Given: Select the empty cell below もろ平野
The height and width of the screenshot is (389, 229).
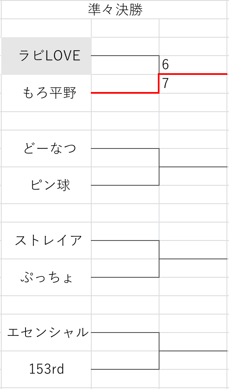Looking at the screenshot, I should point(46,120).
